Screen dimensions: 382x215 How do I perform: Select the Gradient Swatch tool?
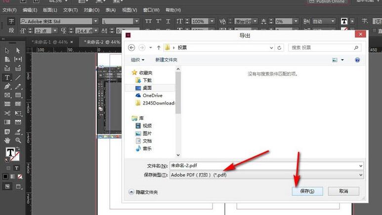point(7,122)
